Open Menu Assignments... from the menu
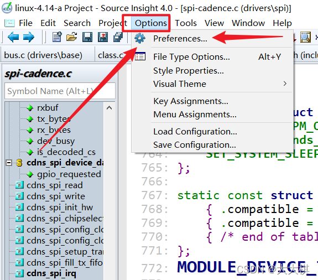Viewport: 318px width, 280px height. pyautogui.click(x=212, y=114)
